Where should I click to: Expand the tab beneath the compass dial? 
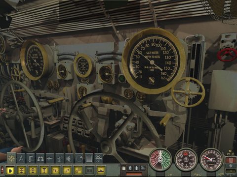[186, 175]
